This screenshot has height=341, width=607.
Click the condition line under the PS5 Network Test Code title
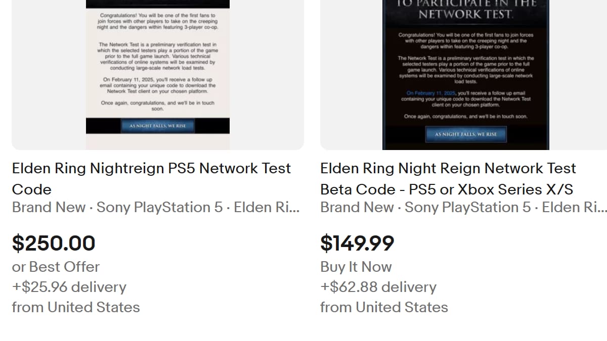point(156,208)
